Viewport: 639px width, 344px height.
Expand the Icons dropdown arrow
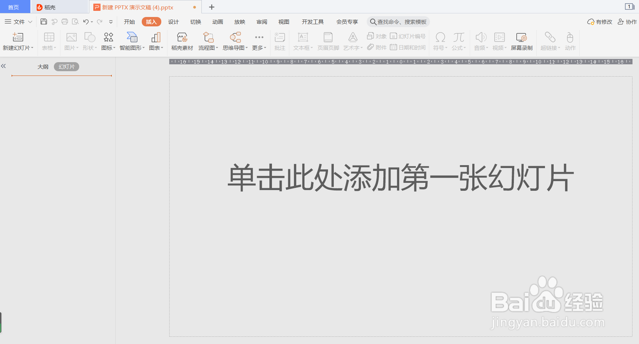pyautogui.click(x=114, y=48)
